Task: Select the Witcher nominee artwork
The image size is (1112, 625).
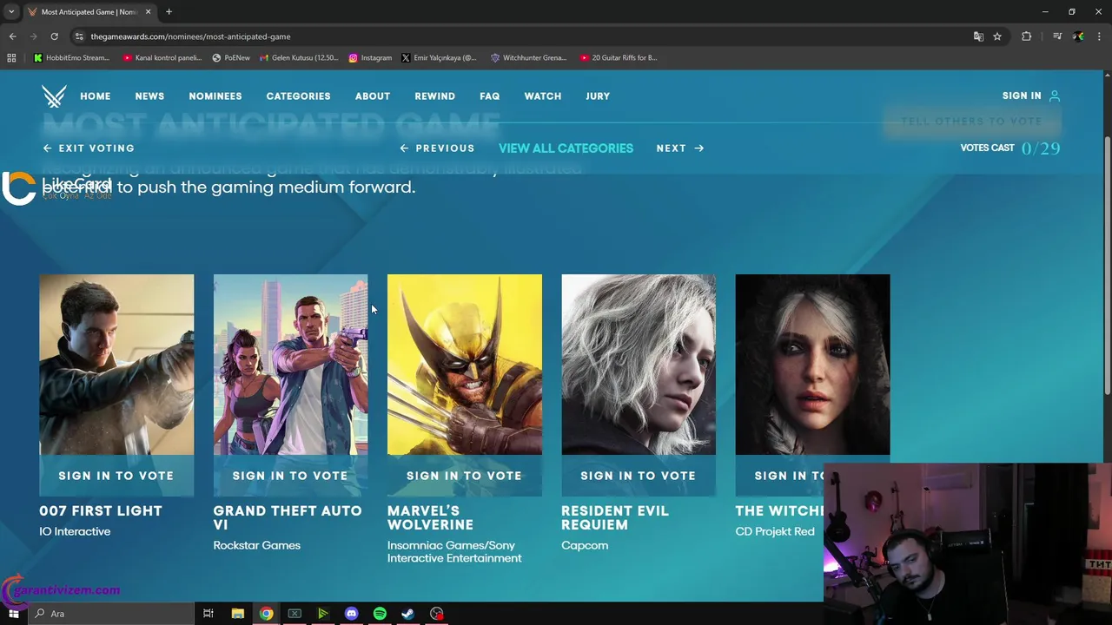Action: pyautogui.click(x=812, y=365)
